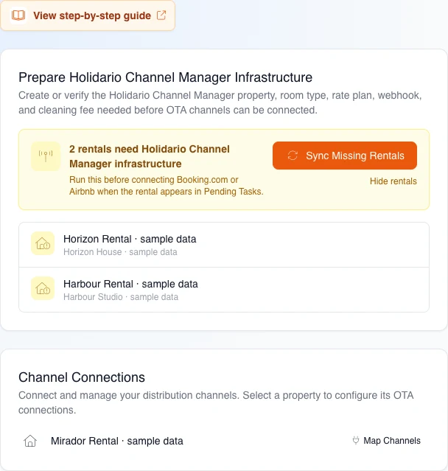Screen dimensions: 448x471
Task: Select the Harbour Rental · sample data row
Action: [224, 290]
